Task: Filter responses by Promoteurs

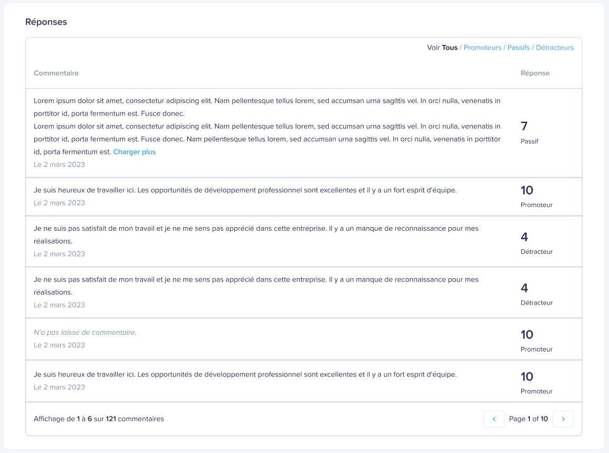Action: tap(482, 48)
